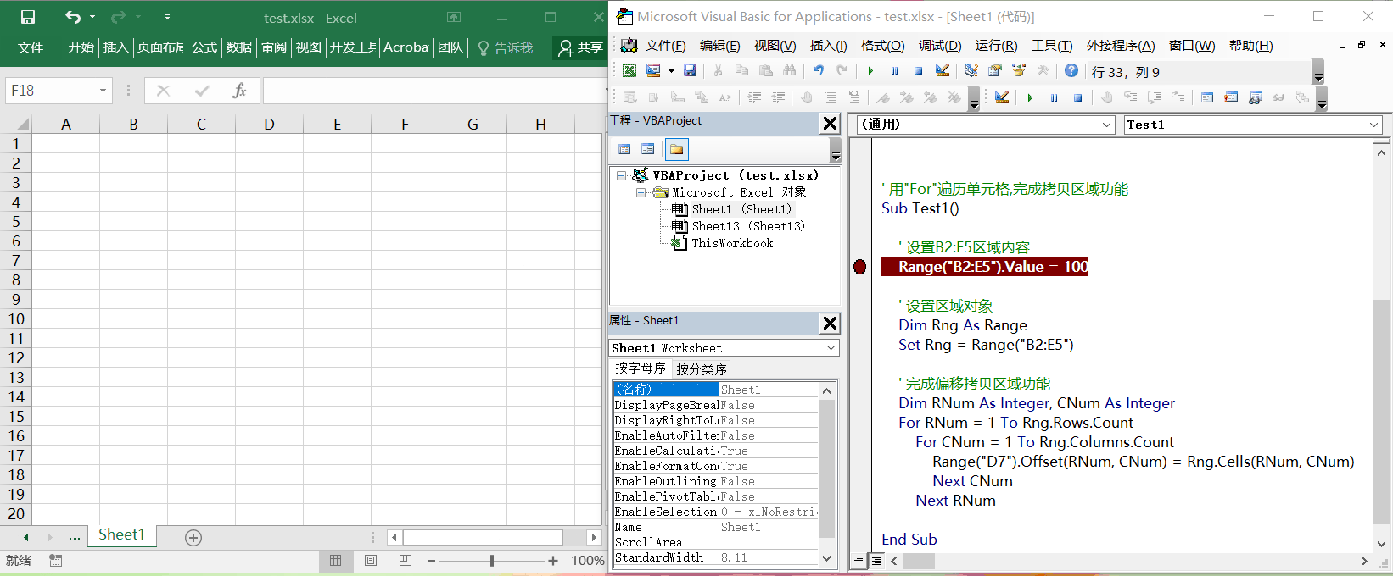The height and width of the screenshot is (576, 1393).
Task: Switch to 按分类序 properties tab
Action: pos(702,368)
